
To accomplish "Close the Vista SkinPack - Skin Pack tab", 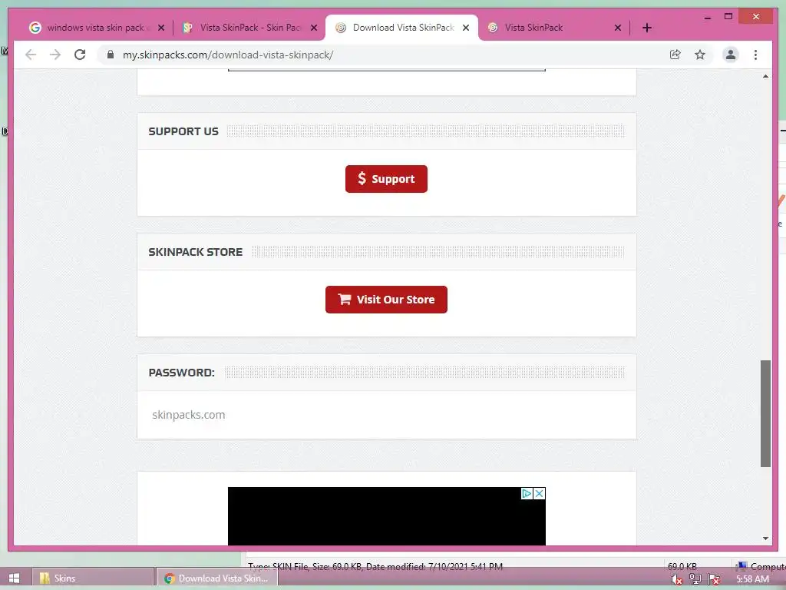I will pyautogui.click(x=314, y=28).
